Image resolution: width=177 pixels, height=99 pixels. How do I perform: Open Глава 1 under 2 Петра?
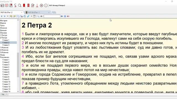pos(6,40)
